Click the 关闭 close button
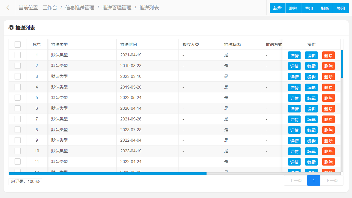The image size is (352, 198). click(341, 8)
